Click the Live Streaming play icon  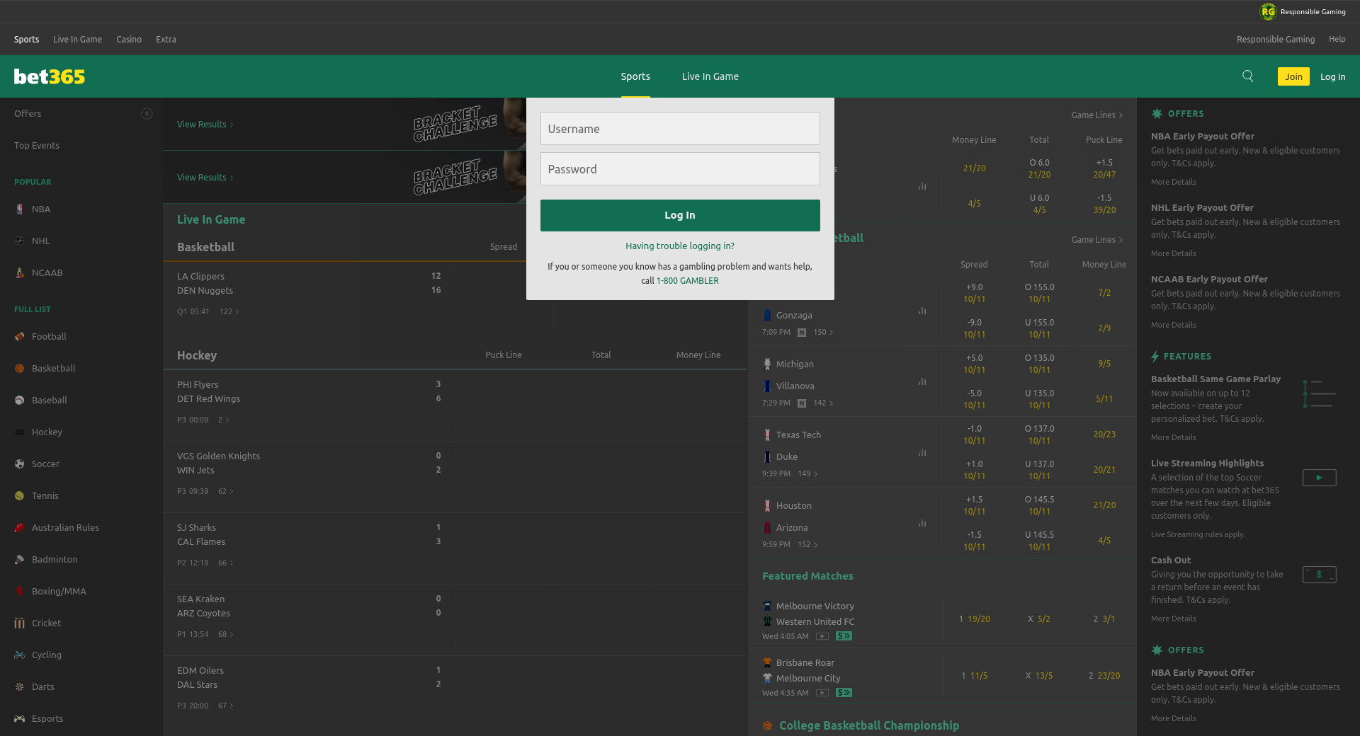tap(1319, 478)
